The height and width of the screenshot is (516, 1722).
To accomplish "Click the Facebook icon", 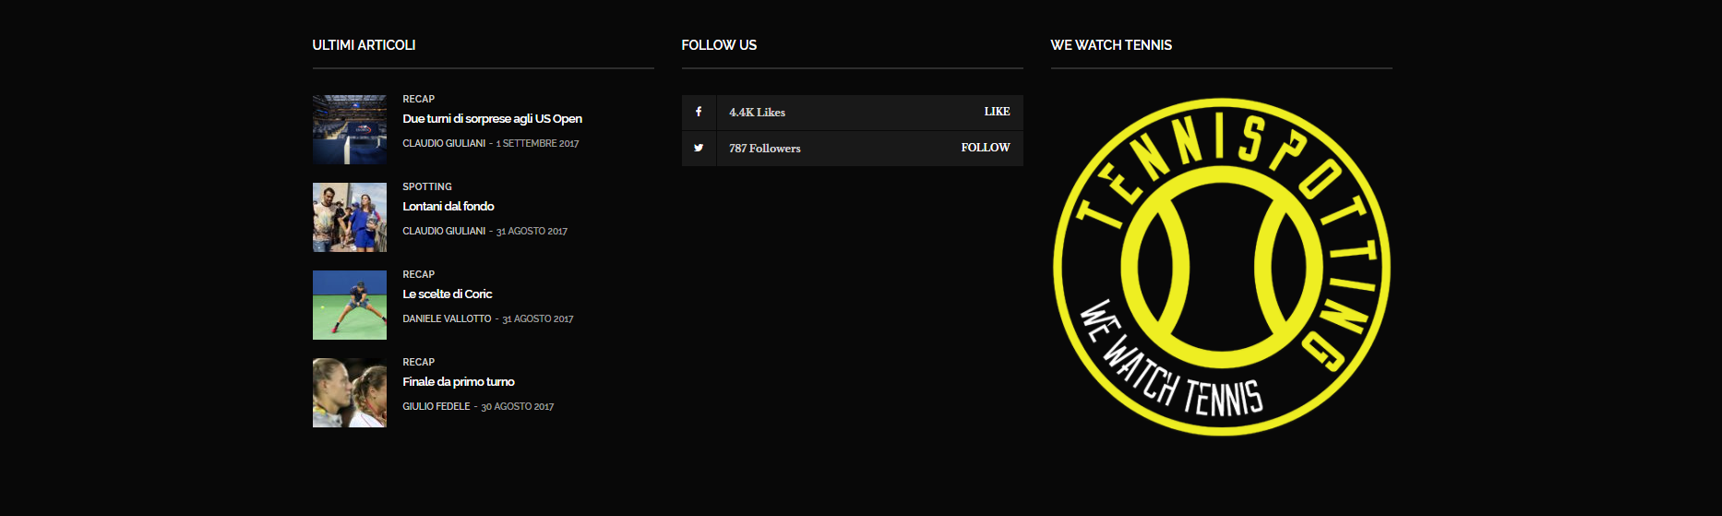I will click(699, 112).
